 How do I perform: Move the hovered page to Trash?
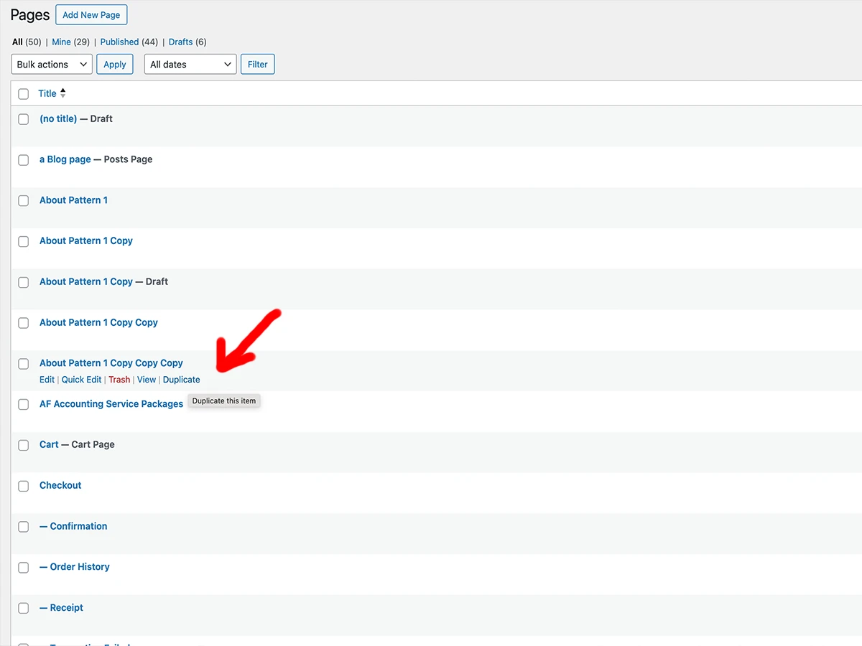[x=119, y=380]
